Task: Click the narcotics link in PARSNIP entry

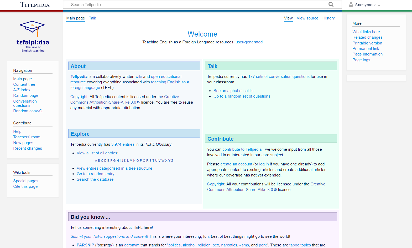Action: coord(229,245)
